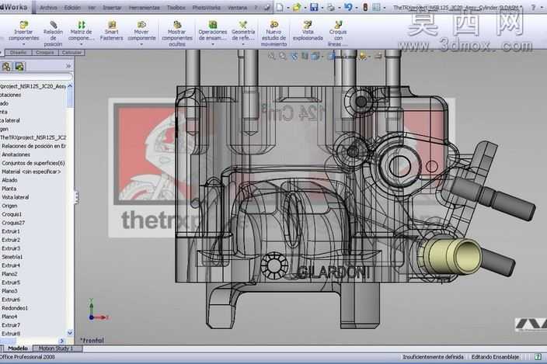Select Simetría1 feature
The image size is (547, 364).
tap(12, 257)
